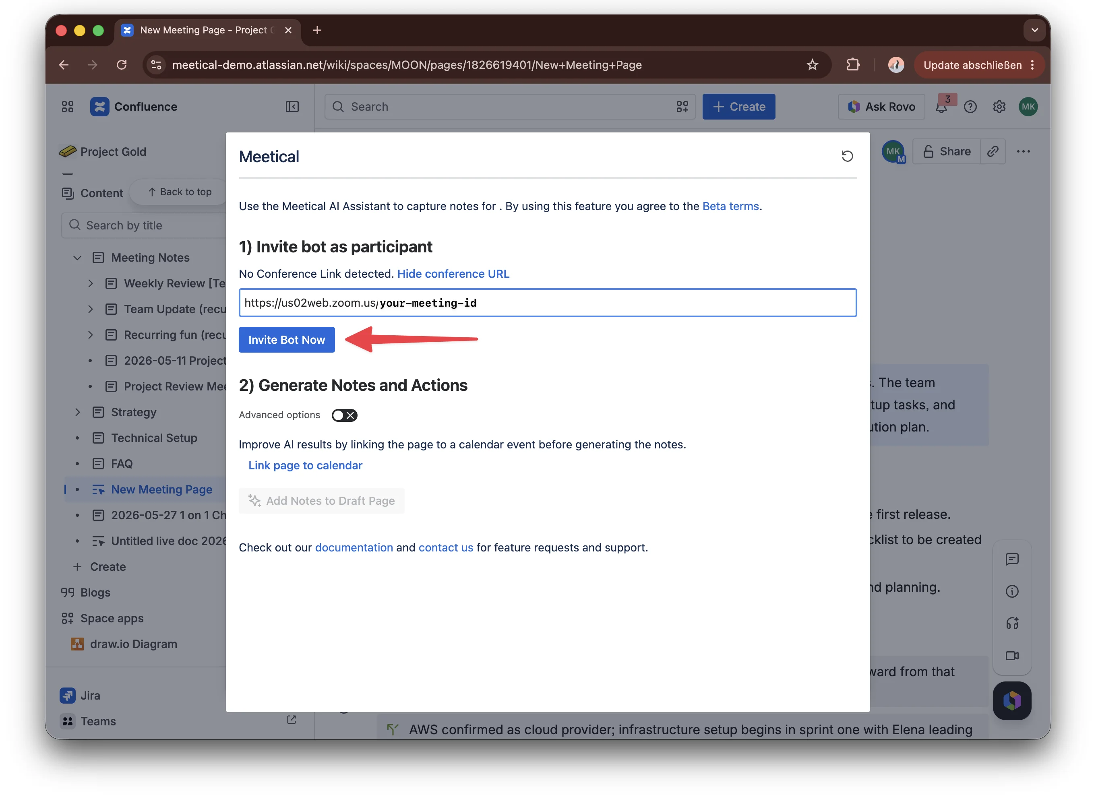Click the Share button
1096x799 pixels.
point(947,151)
